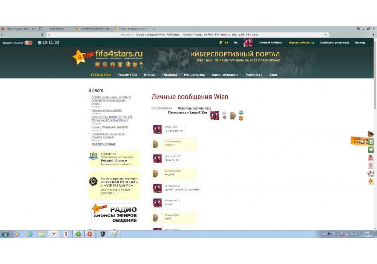Click перейти в блог link

[x=103, y=144]
